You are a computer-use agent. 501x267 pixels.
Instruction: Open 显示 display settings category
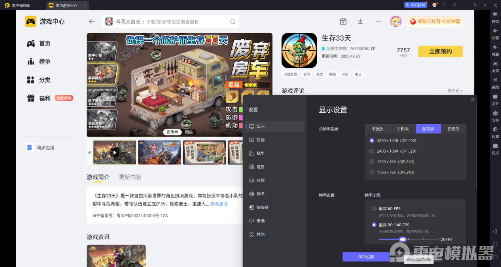(x=275, y=127)
